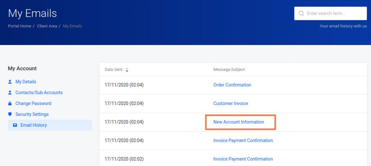
Task: Click the My Details person icon
Action: (x=10, y=82)
